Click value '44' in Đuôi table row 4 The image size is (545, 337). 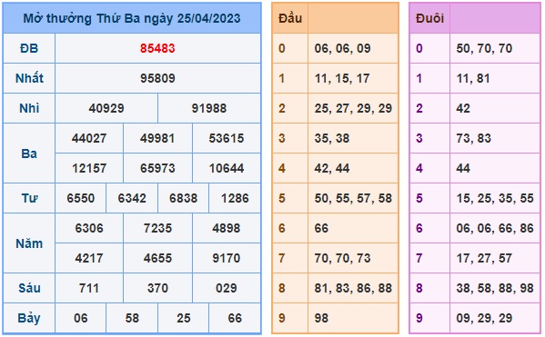(x=463, y=168)
